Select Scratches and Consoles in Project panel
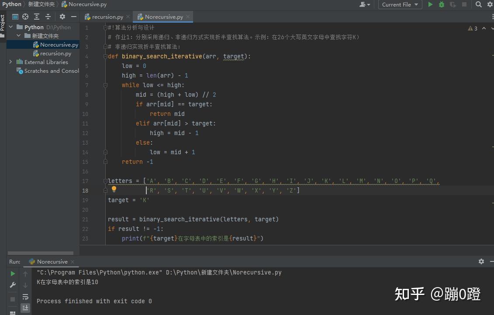Screen dimensions: 494x315 51,71
